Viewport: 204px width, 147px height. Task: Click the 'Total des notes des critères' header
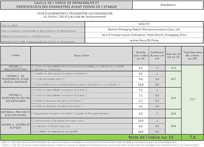coord(192,55)
